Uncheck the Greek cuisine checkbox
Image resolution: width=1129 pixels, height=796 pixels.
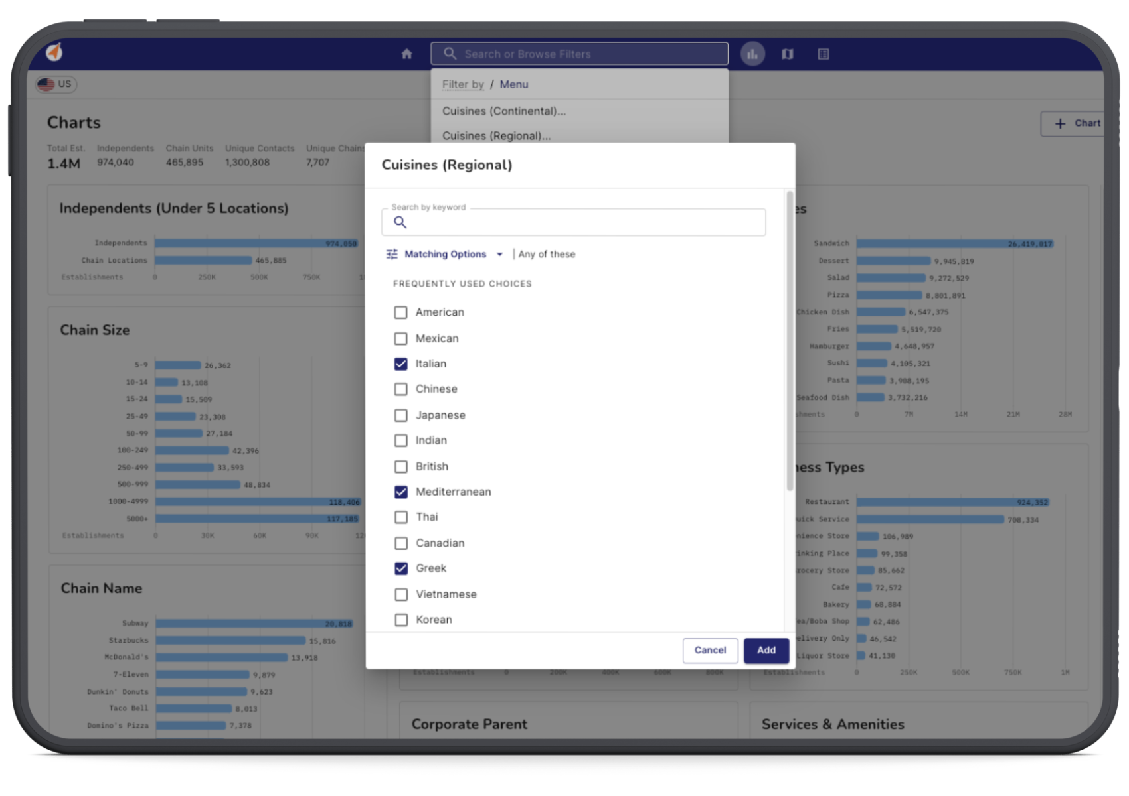[x=400, y=568]
